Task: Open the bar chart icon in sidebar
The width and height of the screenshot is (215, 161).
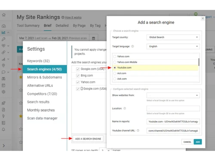Action: pyautogui.click(x=3, y=59)
